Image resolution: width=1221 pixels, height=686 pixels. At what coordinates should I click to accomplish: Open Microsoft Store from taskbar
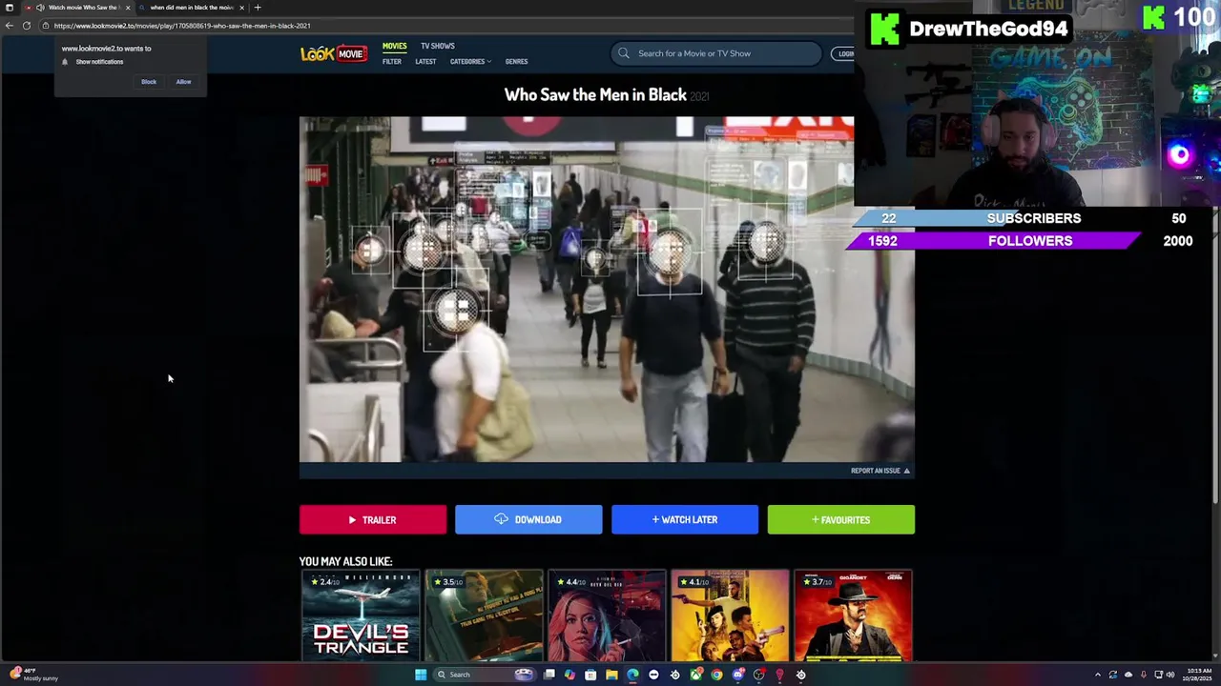tap(590, 675)
